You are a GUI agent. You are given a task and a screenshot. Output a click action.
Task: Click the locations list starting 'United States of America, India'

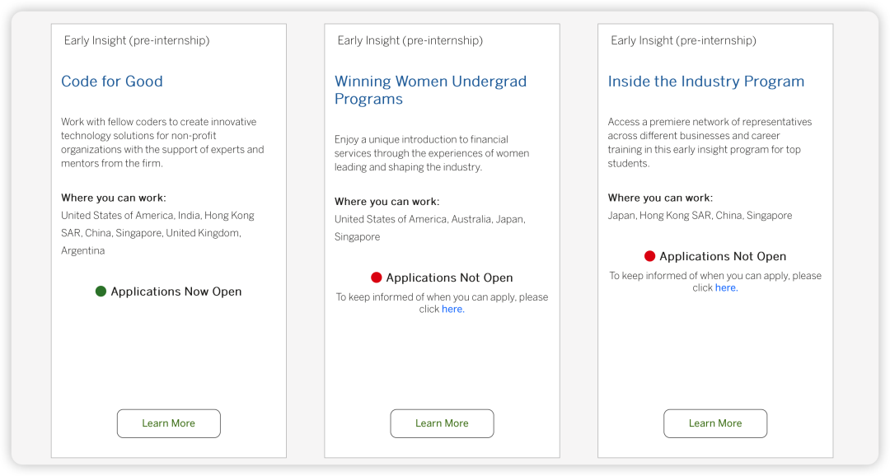click(157, 233)
